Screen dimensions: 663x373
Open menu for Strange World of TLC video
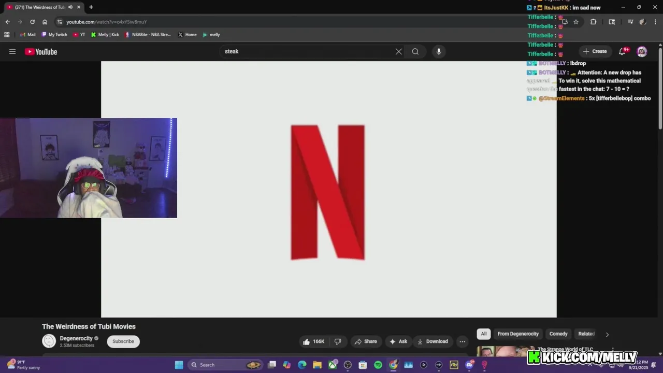(613, 350)
